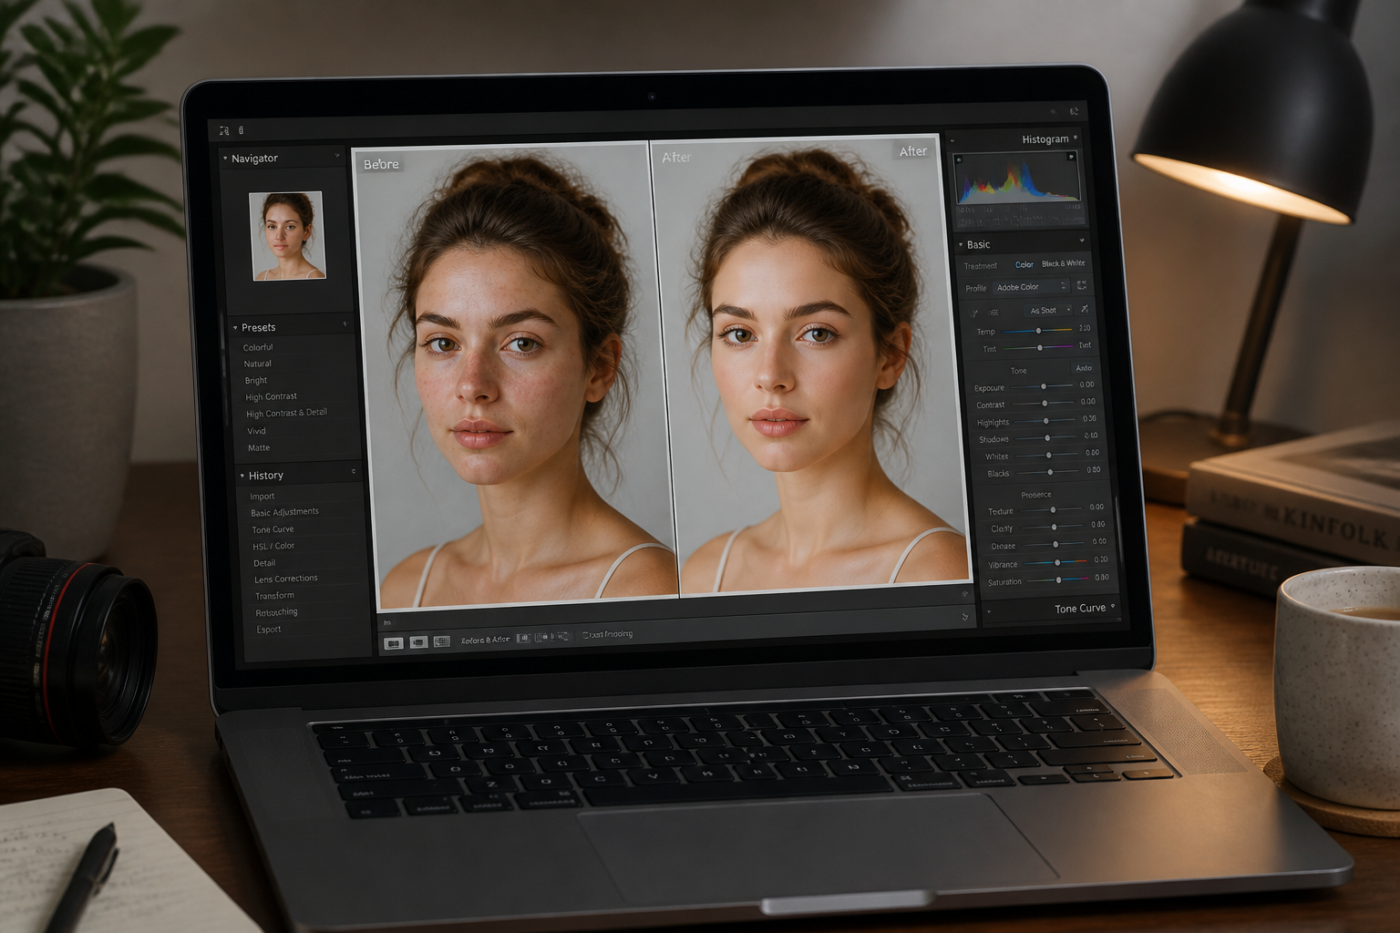Click the Before preview image
This screenshot has height=933, width=1400.
[x=513, y=374]
